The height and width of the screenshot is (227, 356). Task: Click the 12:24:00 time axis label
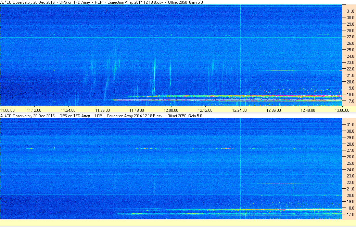tap(239, 110)
